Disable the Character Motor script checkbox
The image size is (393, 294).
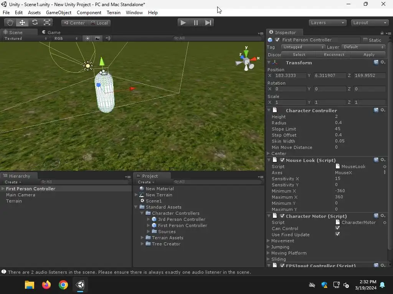point(282,216)
